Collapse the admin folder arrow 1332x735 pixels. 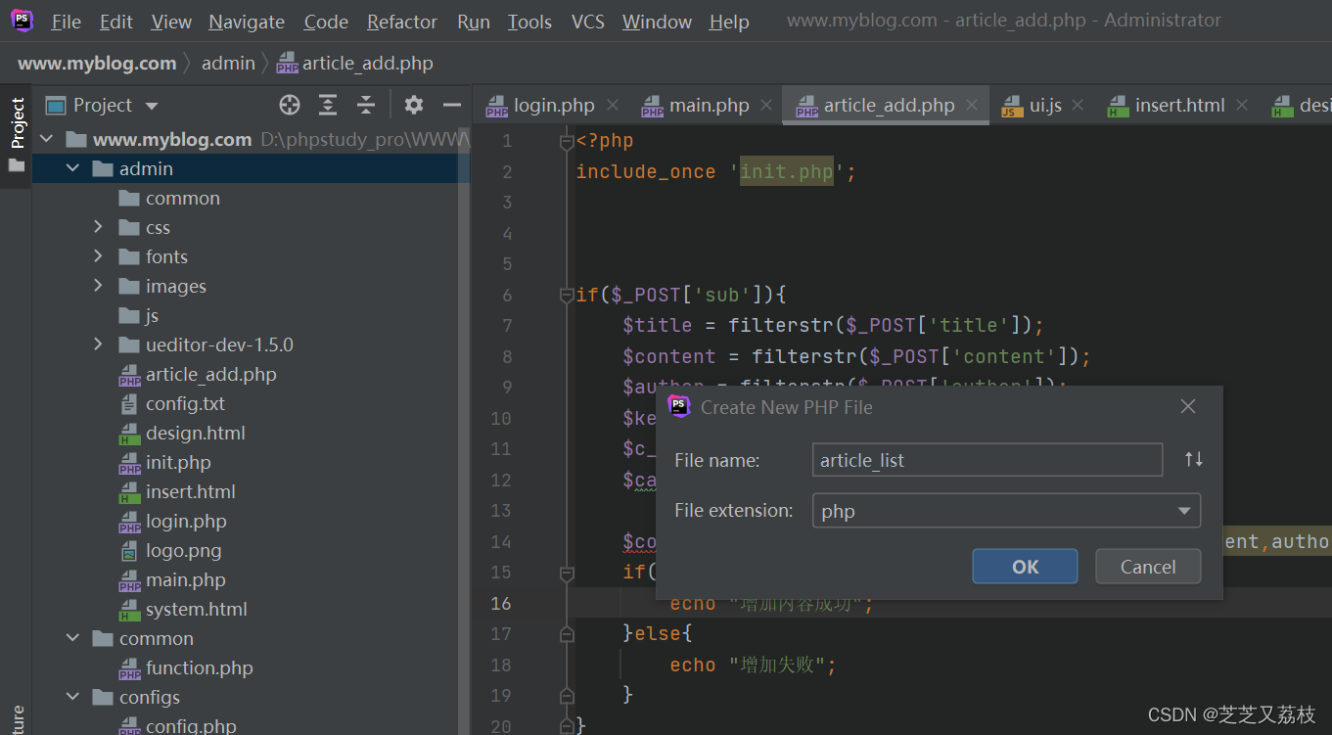pos(72,168)
